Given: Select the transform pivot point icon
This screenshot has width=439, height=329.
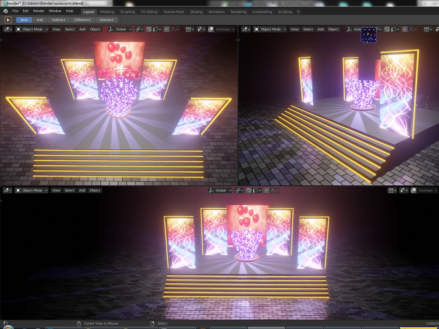Looking at the screenshot, I should tap(138, 29).
